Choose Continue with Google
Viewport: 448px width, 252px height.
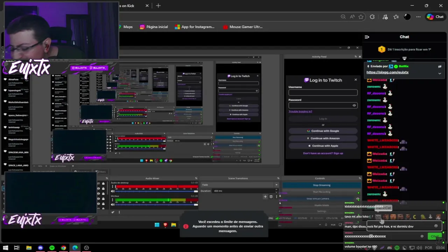point(323,131)
